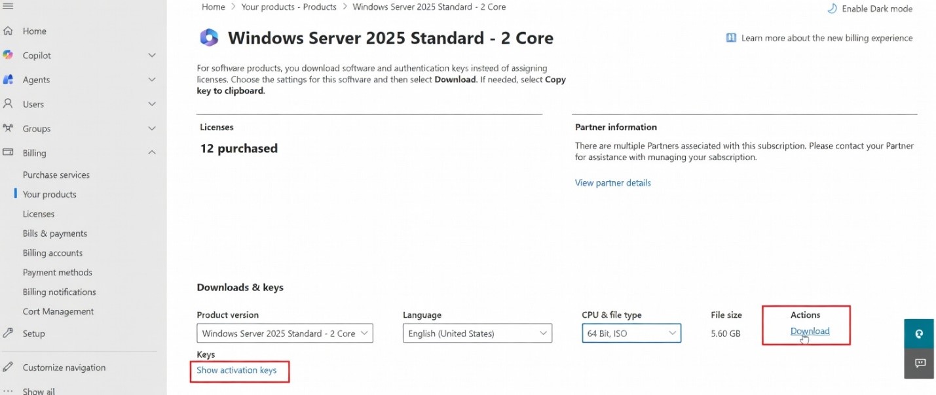This screenshot has width=936, height=395.
Task: Click the Groups people icon
Action: click(x=8, y=128)
